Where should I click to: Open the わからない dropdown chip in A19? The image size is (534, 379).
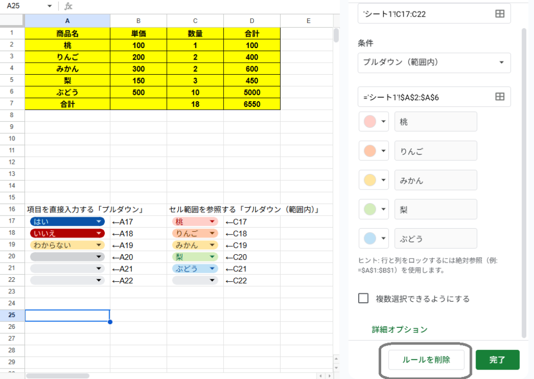(67, 245)
